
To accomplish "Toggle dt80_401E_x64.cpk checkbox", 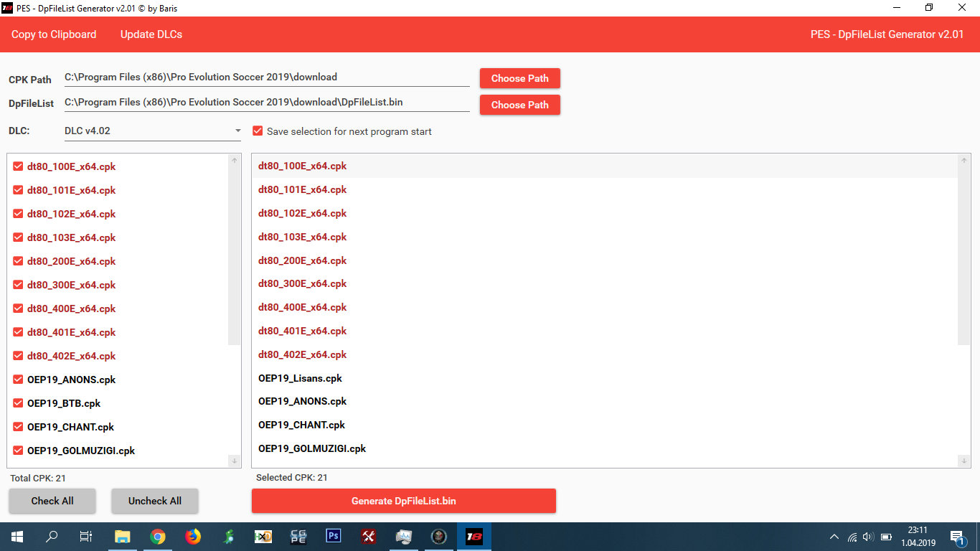I will [x=19, y=332].
